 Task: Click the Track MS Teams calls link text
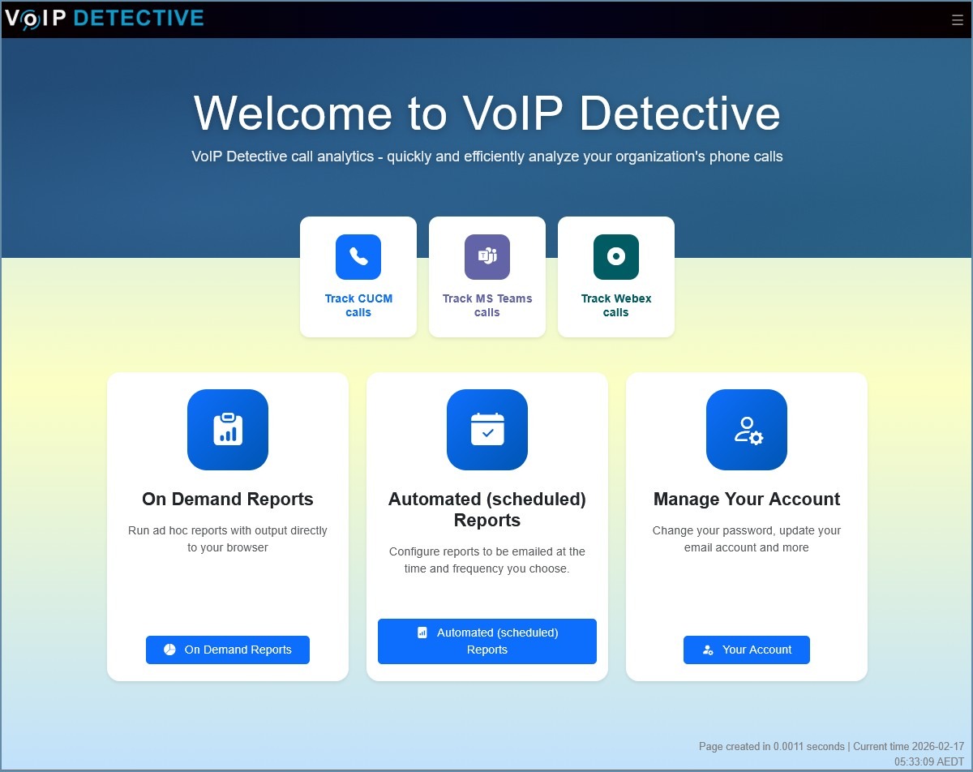(486, 306)
